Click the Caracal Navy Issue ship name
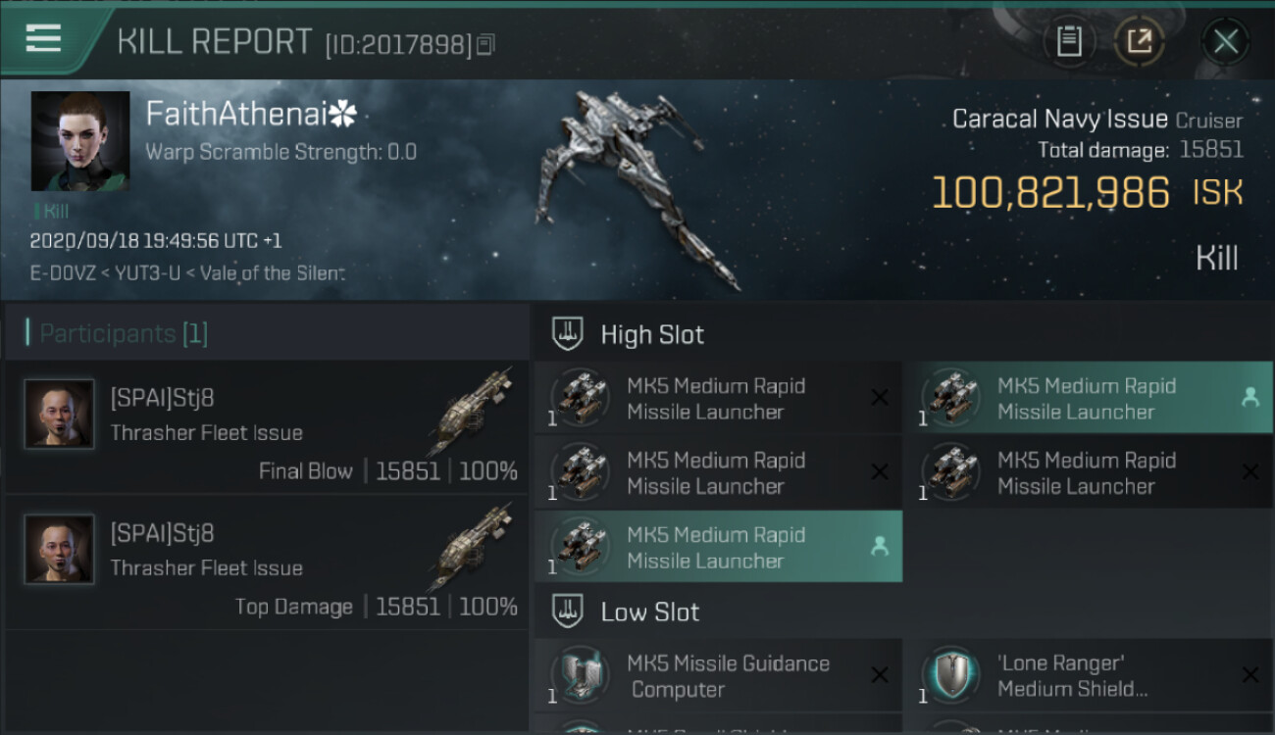This screenshot has width=1275, height=735. pyautogui.click(x=1059, y=120)
